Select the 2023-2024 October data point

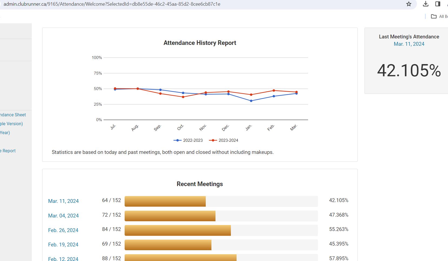tap(183, 97)
